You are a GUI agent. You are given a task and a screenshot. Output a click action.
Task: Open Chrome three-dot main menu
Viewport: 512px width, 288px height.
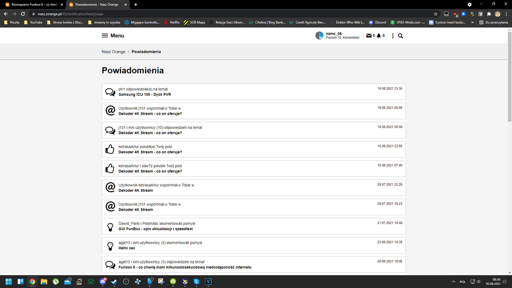coord(506,14)
